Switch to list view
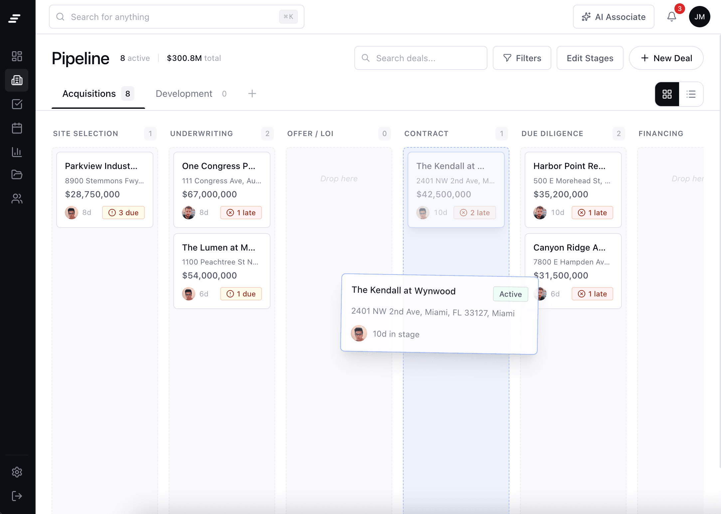 pyautogui.click(x=691, y=94)
